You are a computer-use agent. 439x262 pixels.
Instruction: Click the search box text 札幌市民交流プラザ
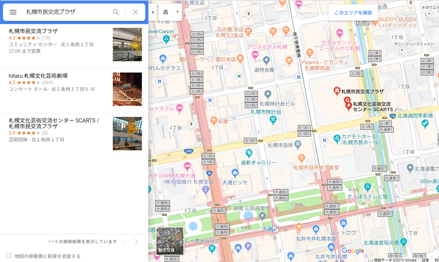pos(51,12)
